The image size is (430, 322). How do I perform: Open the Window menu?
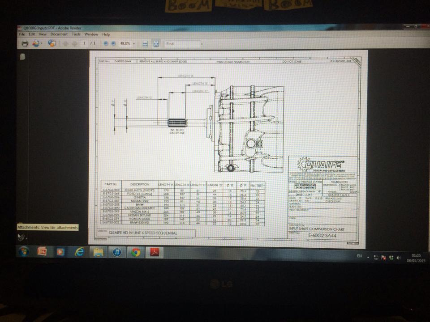point(91,34)
